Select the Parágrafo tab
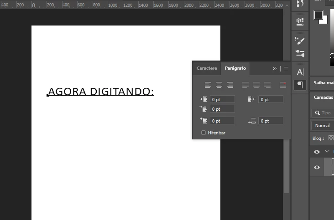 pos(235,68)
